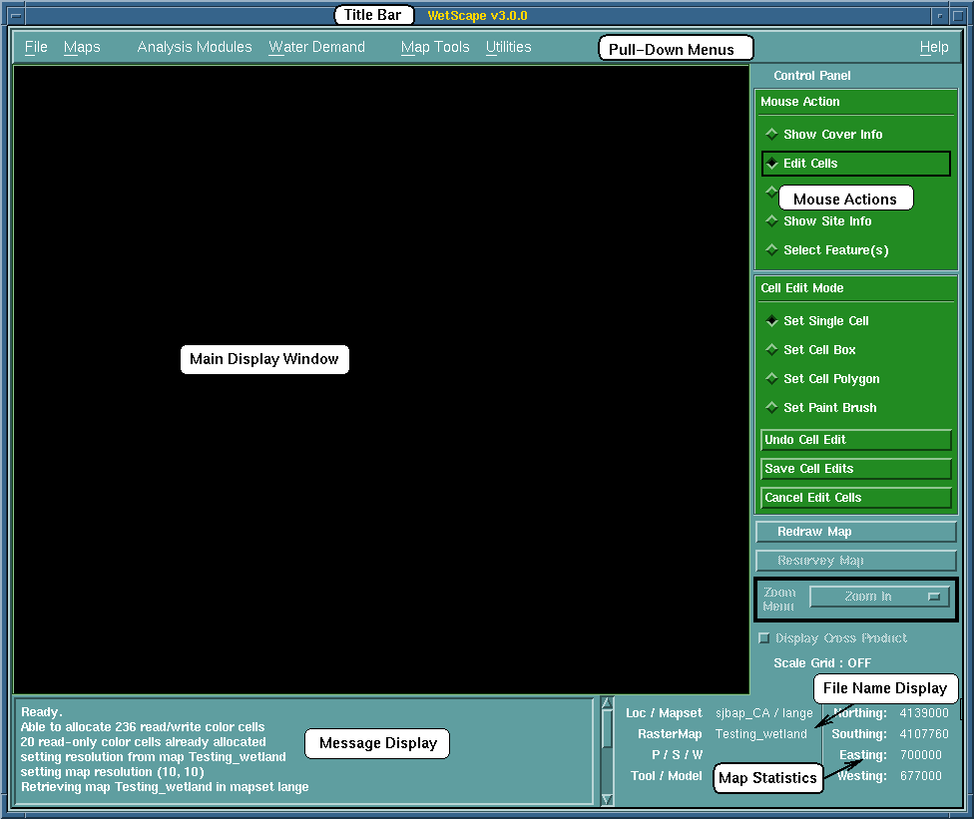The image size is (974, 819).
Task: Select the Show Cover Info radio option
Action: pyautogui.click(x=771, y=134)
